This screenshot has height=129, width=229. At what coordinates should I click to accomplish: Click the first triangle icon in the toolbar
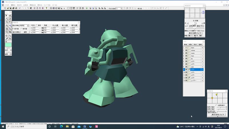coord(100,8)
